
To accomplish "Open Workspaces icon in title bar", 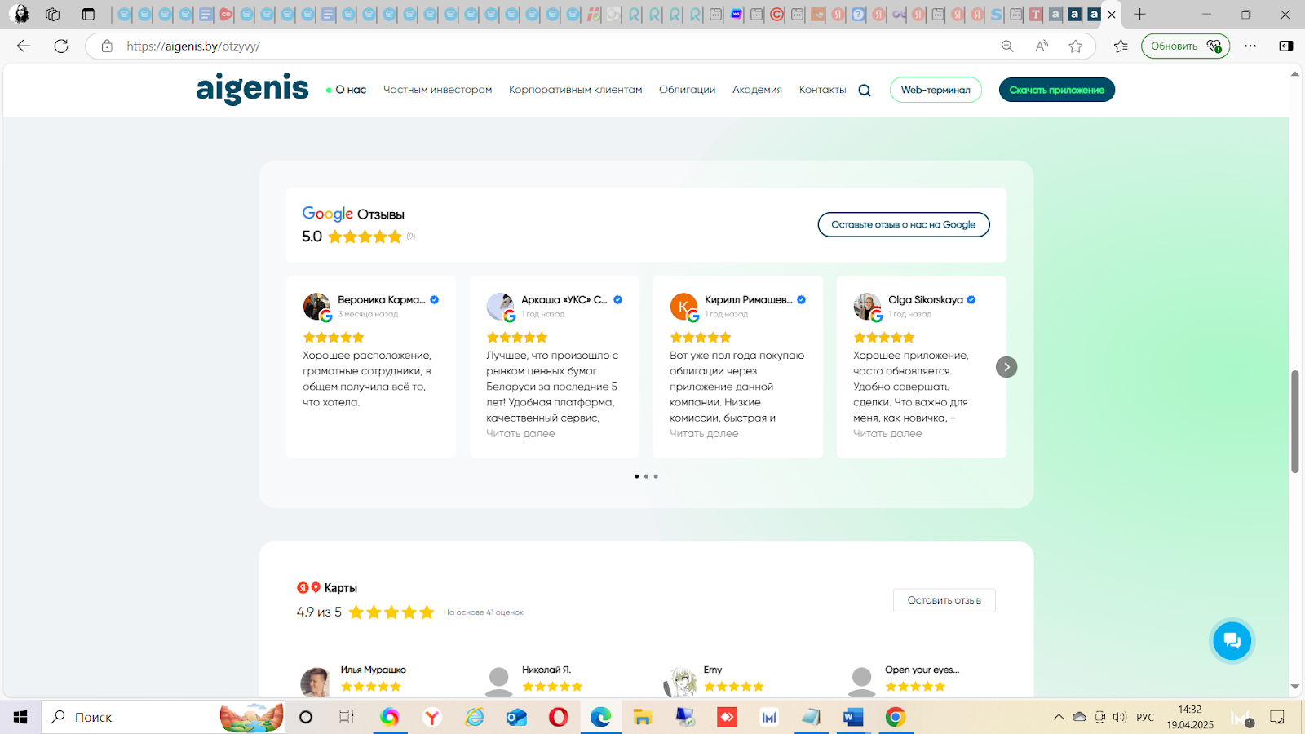I will pos(53,15).
